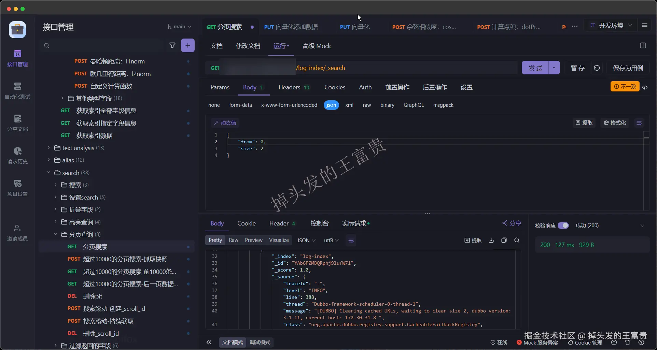Select the raw body type
This screenshot has width=657, height=350.
point(367,105)
